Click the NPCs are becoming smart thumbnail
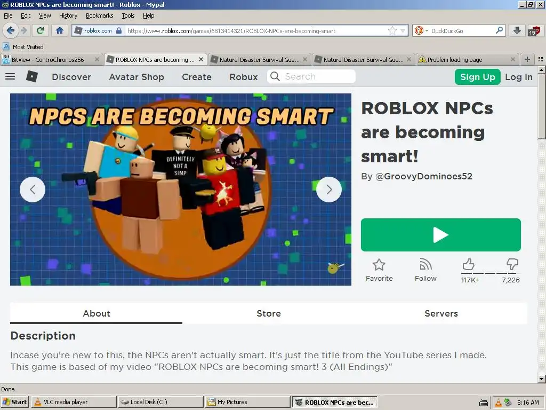546x410 pixels. coord(181,190)
